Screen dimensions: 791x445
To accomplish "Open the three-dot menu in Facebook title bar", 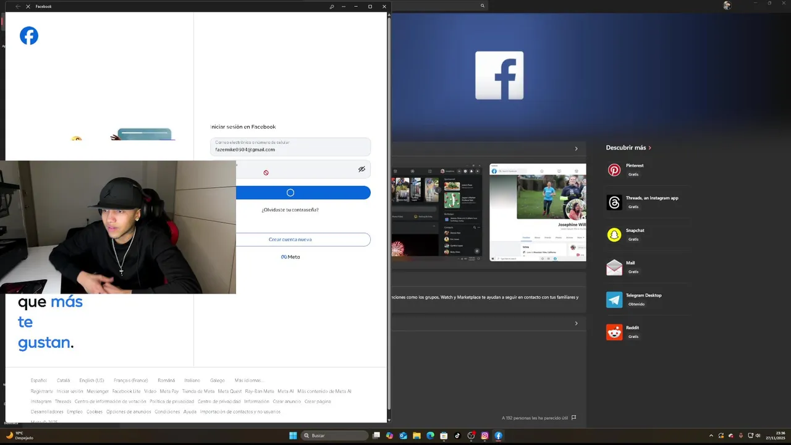I will [344, 6].
